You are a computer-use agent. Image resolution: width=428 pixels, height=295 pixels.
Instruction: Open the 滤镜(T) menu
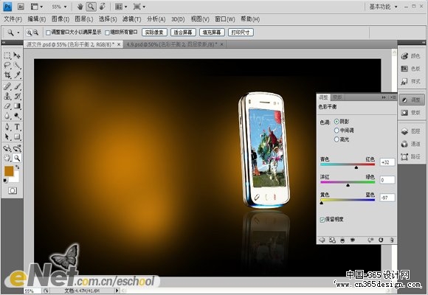click(x=131, y=19)
